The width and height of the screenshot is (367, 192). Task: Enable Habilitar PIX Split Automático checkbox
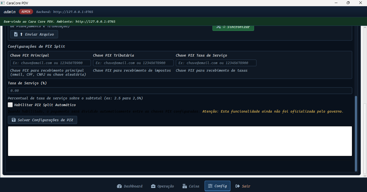(x=10, y=105)
